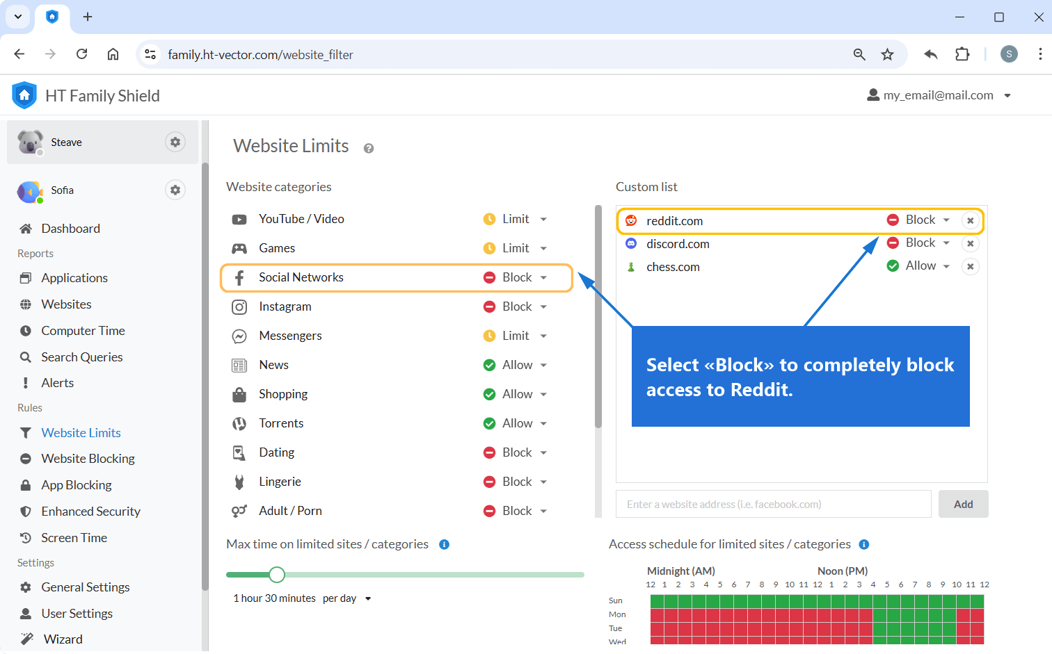This screenshot has width=1052, height=654.
Task: Open Games Limit dropdown
Action: tap(516, 248)
